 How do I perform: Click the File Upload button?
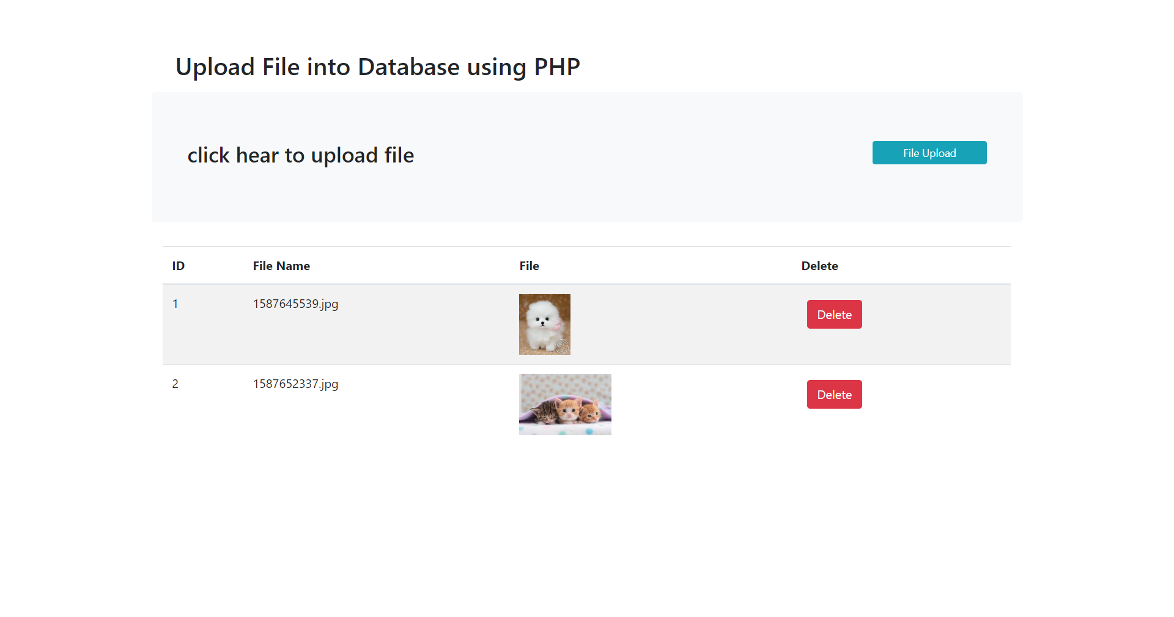[929, 153]
